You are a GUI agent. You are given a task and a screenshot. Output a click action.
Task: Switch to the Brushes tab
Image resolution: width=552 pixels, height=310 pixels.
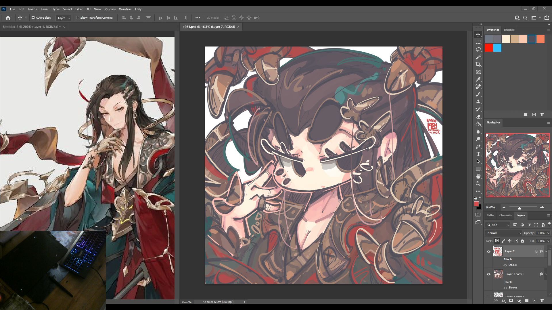tap(509, 30)
